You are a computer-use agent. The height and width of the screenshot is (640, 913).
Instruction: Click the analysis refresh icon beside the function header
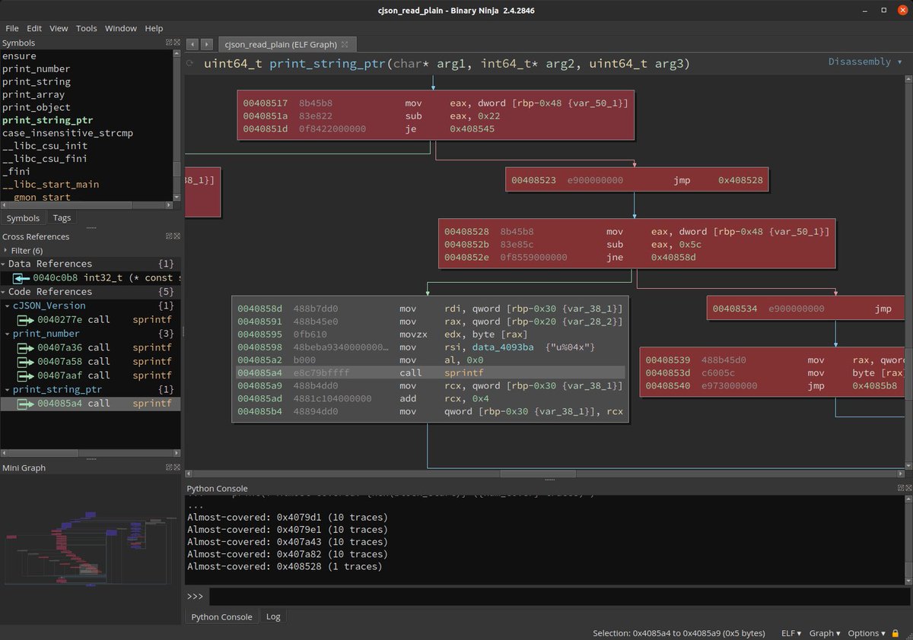click(189, 64)
